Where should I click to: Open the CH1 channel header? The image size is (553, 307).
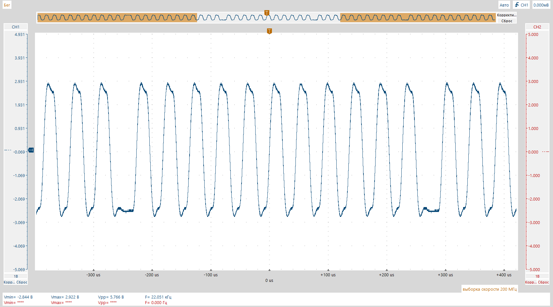pyautogui.click(x=15, y=27)
